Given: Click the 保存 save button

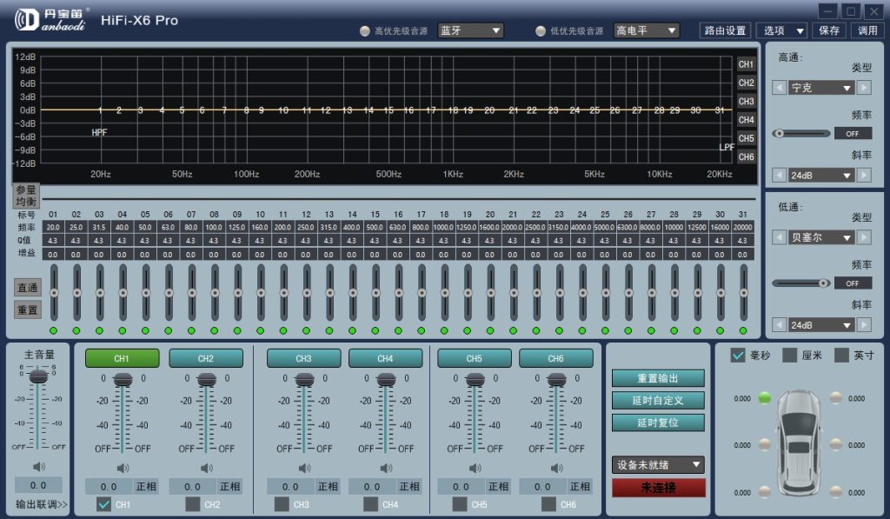Looking at the screenshot, I should click(828, 30).
